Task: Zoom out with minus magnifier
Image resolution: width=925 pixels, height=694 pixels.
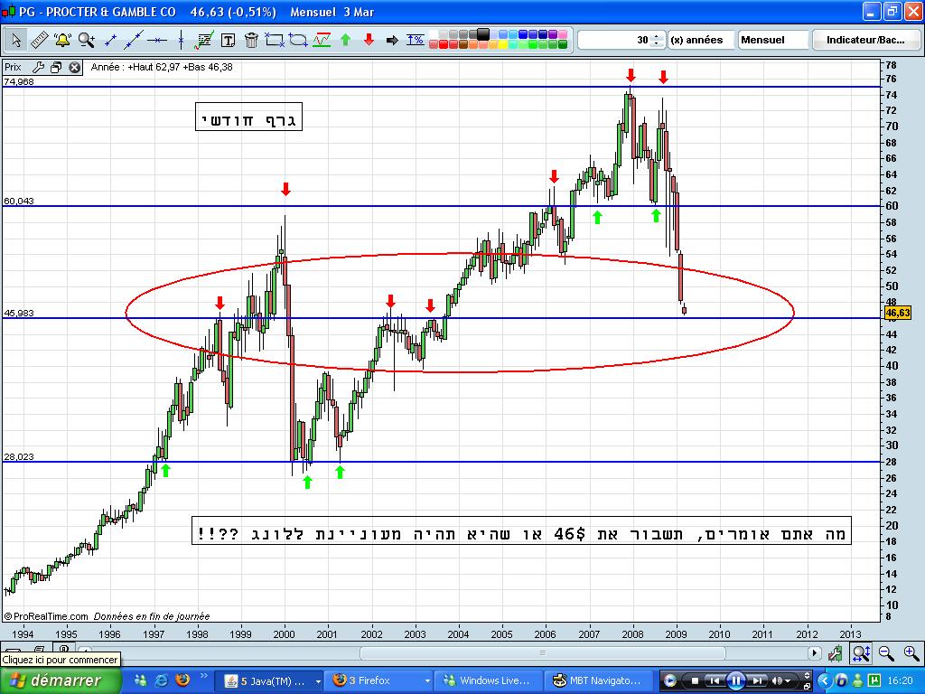Action: pos(886,653)
